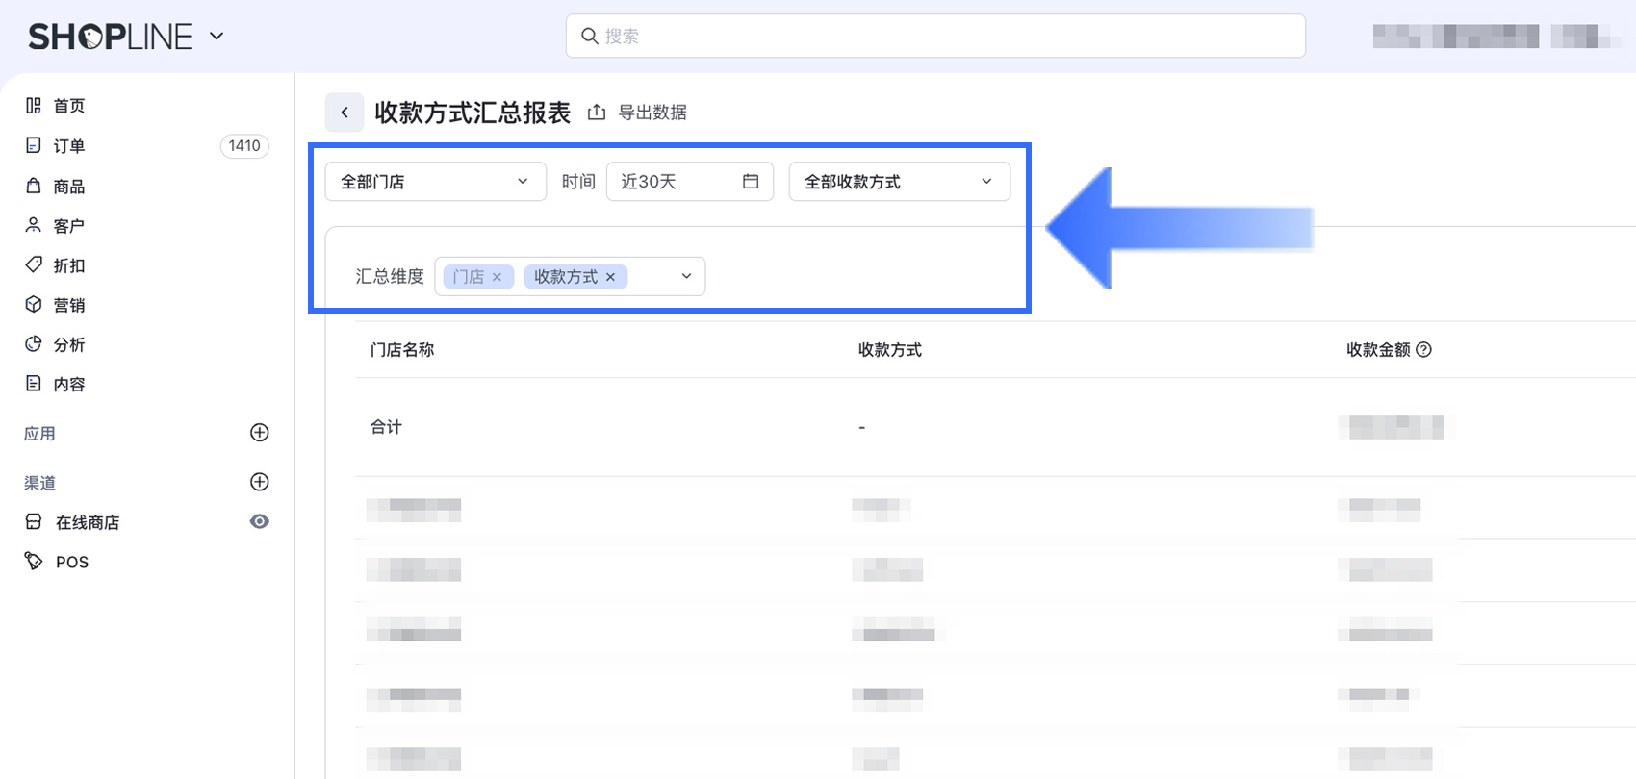This screenshot has height=779, width=1636.
Task: Open POS channel
Action: pos(72,562)
